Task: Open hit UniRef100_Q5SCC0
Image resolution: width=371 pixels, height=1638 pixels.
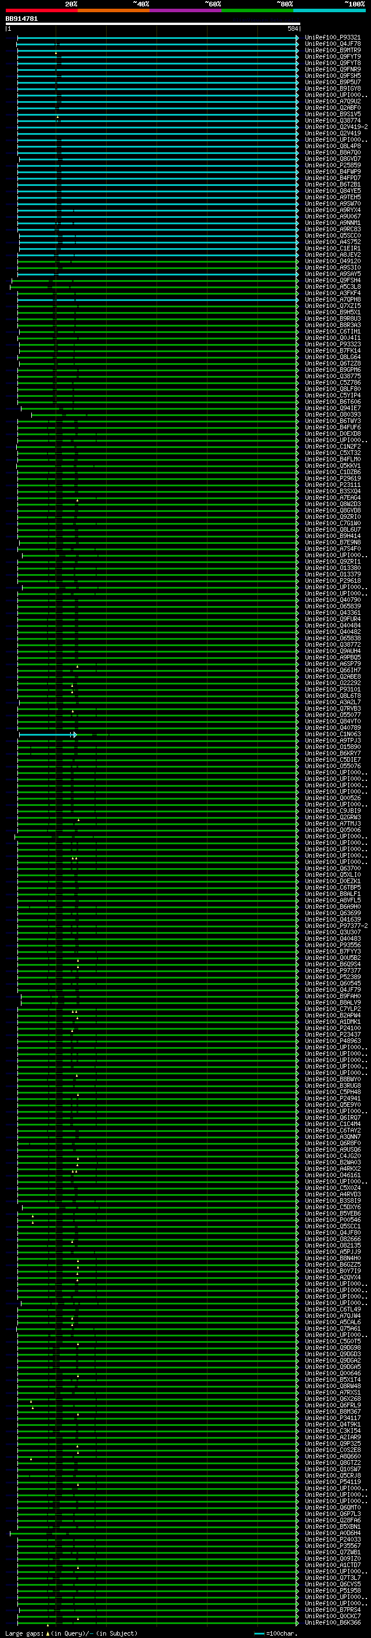Action: [332, 235]
